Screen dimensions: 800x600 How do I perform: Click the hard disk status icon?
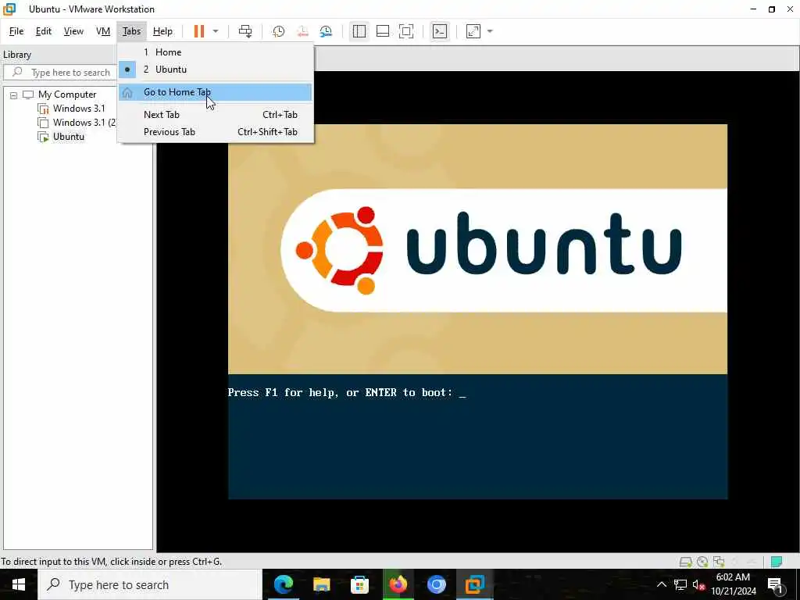(686, 562)
